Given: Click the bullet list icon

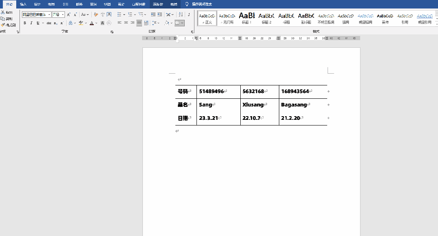Looking at the screenshot, I should 119,15.
